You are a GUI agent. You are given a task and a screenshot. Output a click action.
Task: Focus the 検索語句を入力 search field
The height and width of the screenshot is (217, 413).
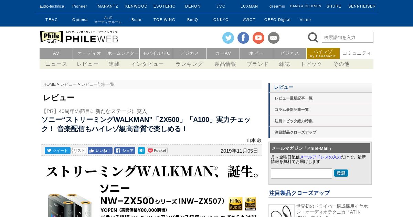(x=348, y=37)
